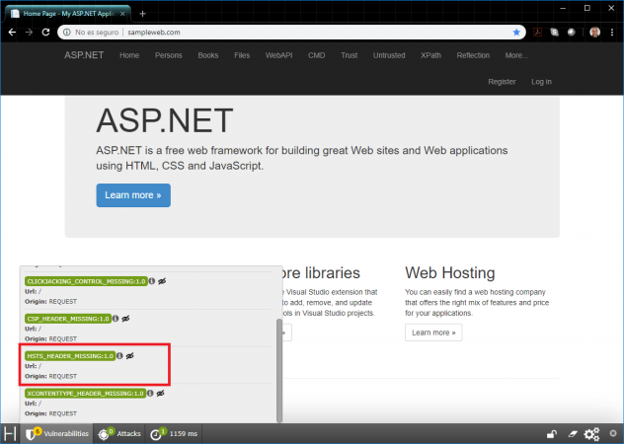Hide the XCONTENTTYPE_HEADER_MISSING vulnerability
The height and width of the screenshot is (444, 624).
pyautogui.click(x=160, y=393)
